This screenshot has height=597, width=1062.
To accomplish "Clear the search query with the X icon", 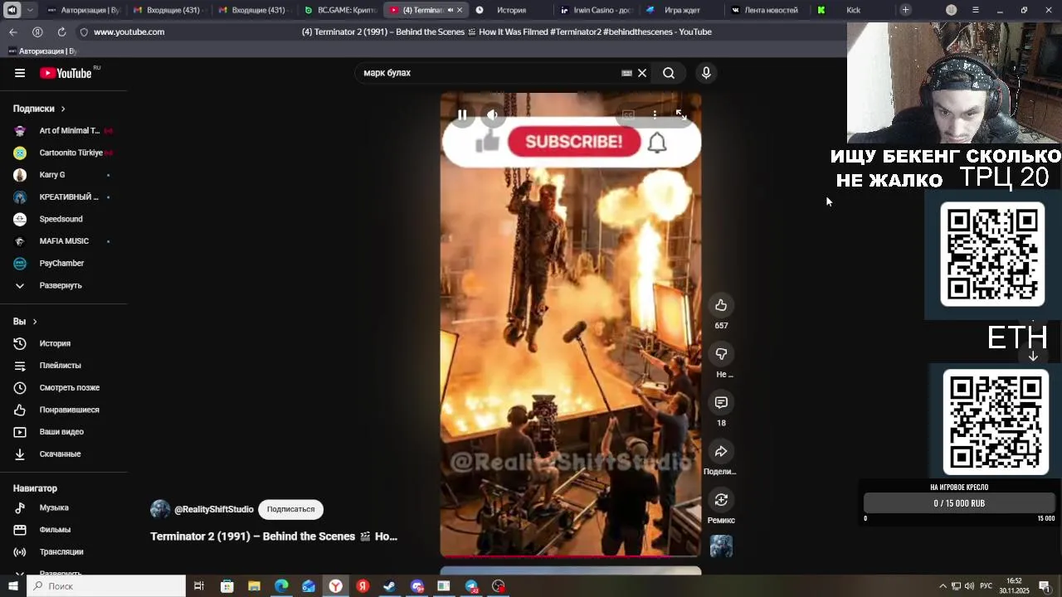I will (x=642, y=73).
